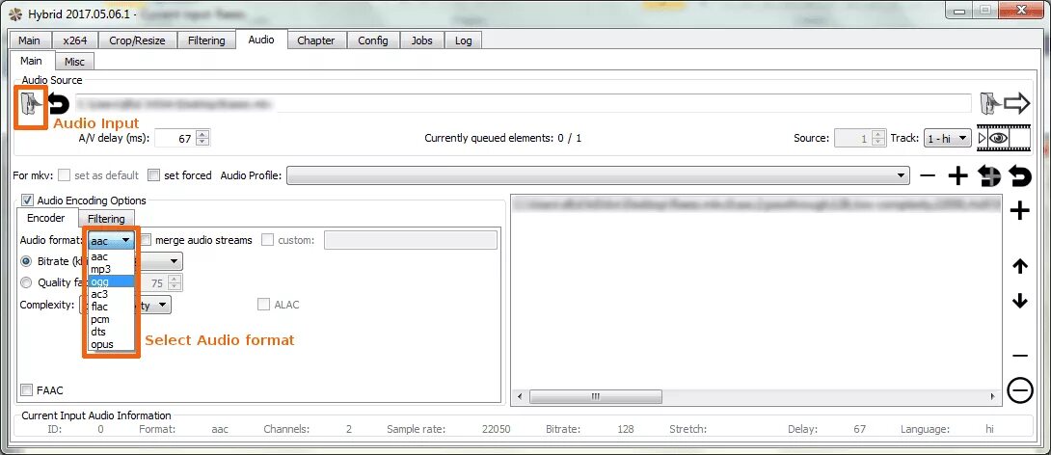Switch to the Audio top-level tab
Image resolution: width=1051 pixels, height=455 pixels.
pyautogui.click(x=260, y=40)
